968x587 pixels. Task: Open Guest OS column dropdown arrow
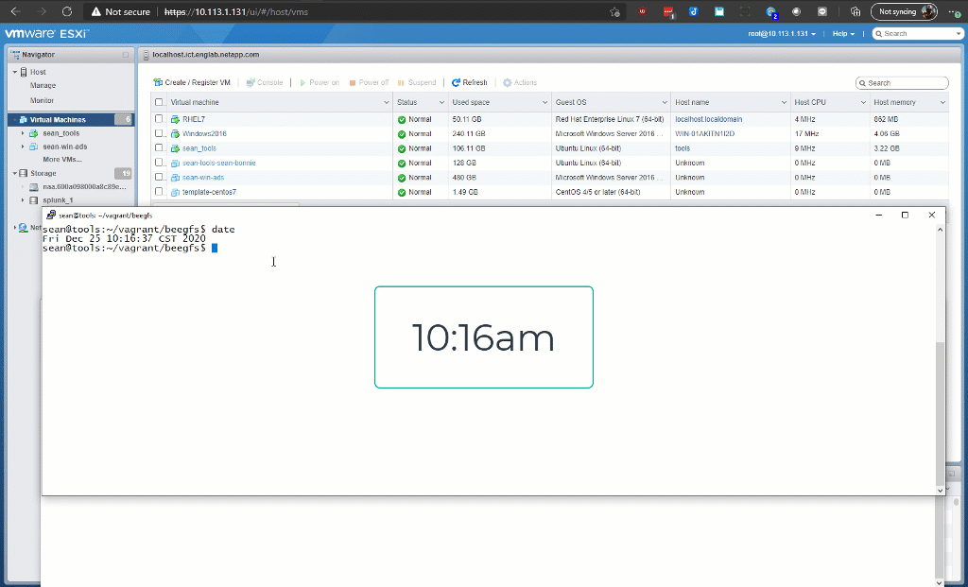pos(665,102)
